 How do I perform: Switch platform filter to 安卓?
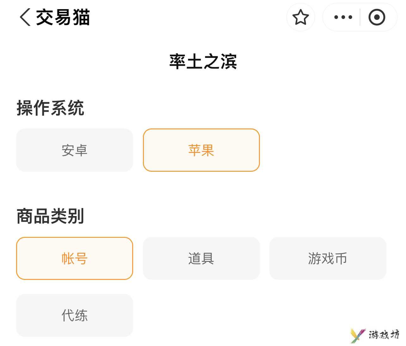(75, 150)
